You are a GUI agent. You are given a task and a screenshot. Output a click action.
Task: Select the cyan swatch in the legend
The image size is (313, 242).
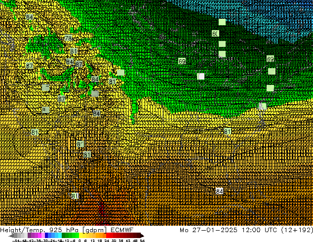point(60,236)
